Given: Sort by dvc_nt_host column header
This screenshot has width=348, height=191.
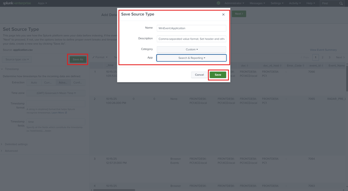Looking at the screenshot, I should tap(272, 66).
